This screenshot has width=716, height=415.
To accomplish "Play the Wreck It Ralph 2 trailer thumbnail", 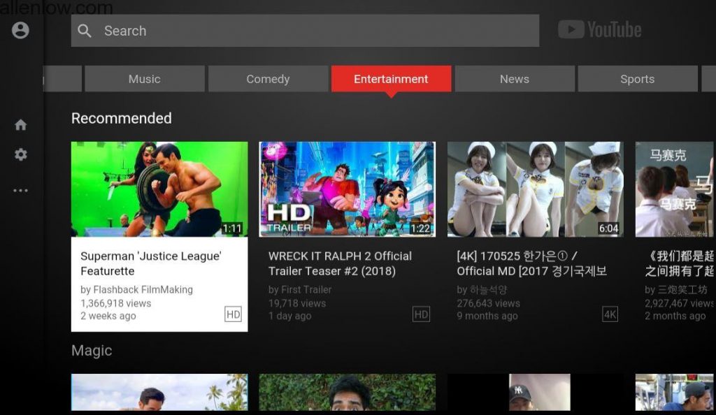I will pos(347,189).
